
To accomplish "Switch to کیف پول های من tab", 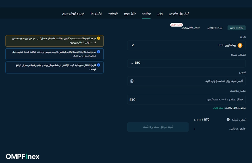I will tap(179, 14).
